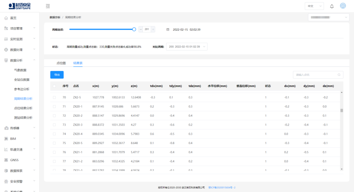Click the blue 导出 export button

57,75
